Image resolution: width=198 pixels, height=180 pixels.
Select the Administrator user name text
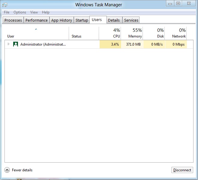click(x=43, y=44)
